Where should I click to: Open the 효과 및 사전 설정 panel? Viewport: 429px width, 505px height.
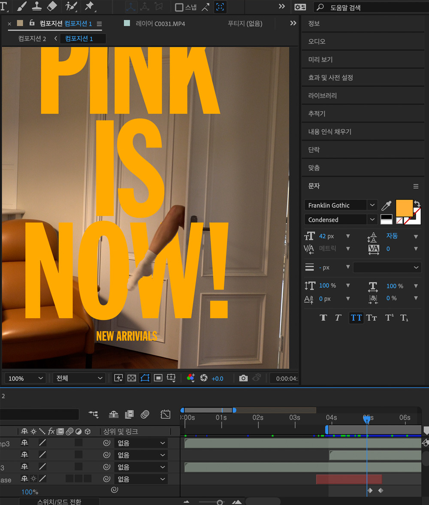coord(330,77)
